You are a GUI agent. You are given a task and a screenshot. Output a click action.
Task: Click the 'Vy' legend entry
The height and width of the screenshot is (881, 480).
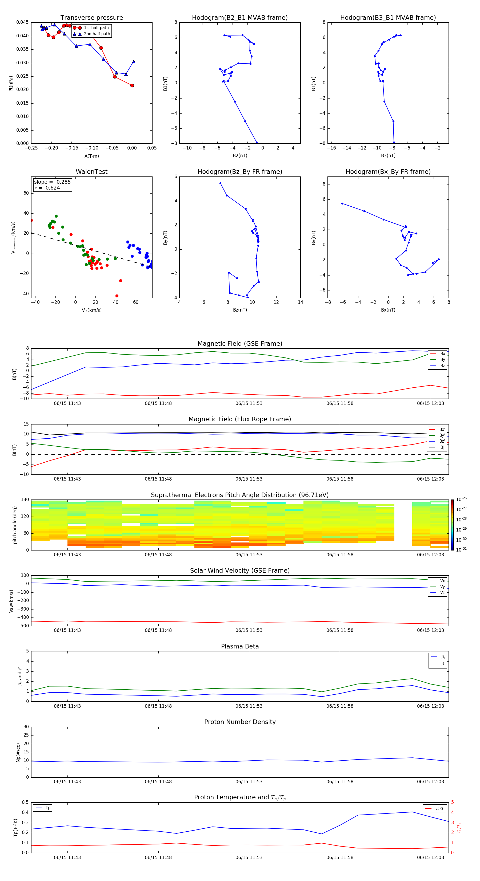(438, 587)
